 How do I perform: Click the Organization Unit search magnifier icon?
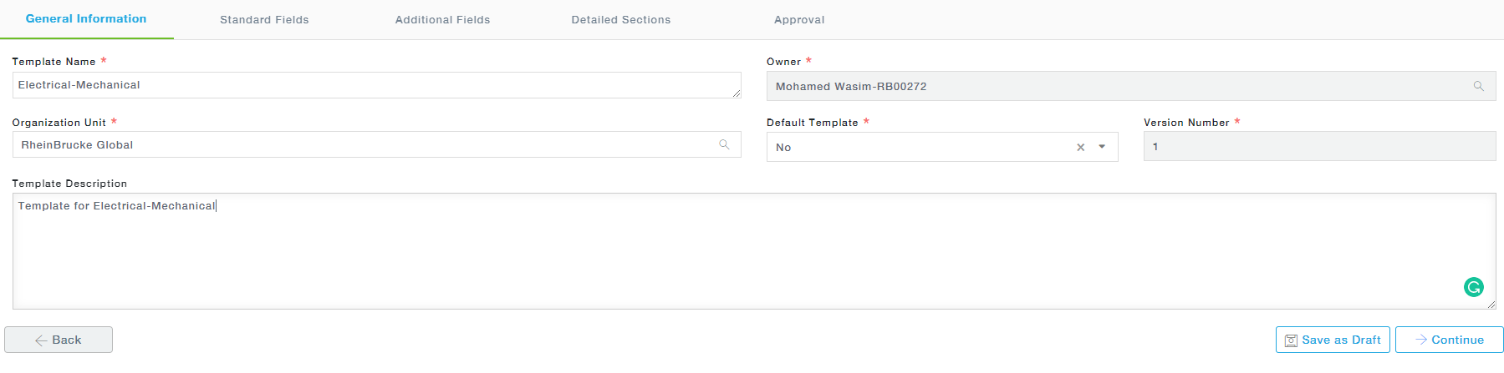pyautogui.click(x=724, y=144)
